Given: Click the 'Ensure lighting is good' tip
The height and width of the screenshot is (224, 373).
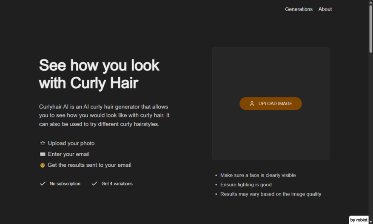Looking at the screenshot, I should click(246, 185).
